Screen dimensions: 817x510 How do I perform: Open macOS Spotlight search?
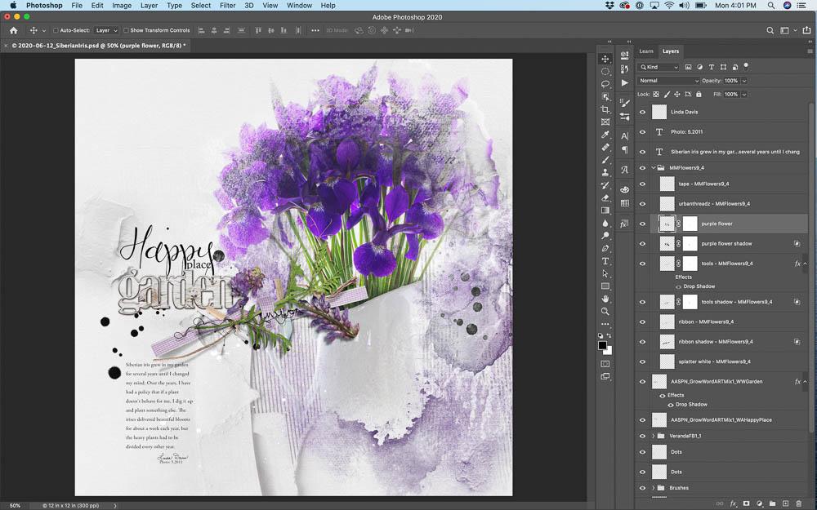[x=771, y=5]
